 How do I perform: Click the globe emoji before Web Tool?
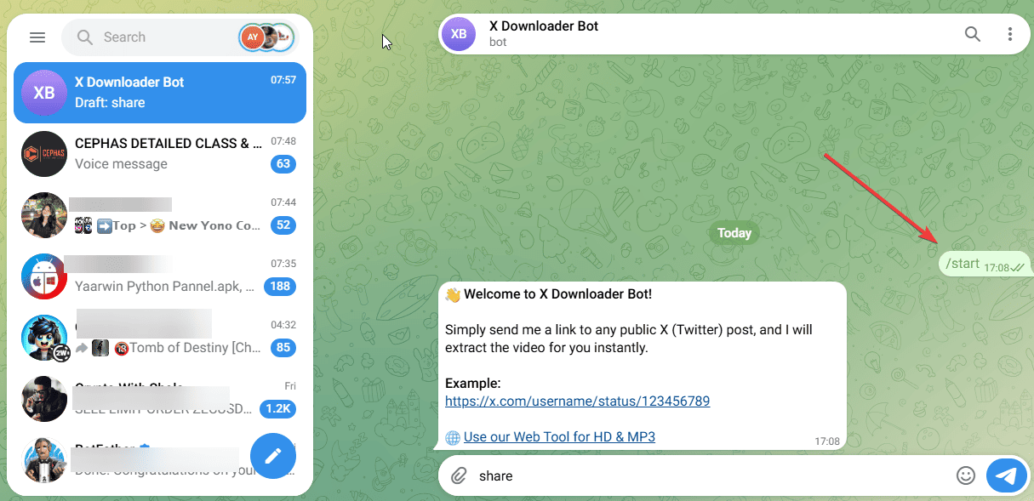(x=453, y=437)
